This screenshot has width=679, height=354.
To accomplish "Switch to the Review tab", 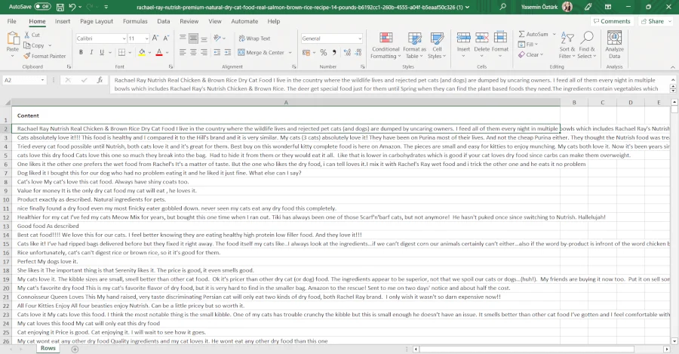I will point(189,21).
